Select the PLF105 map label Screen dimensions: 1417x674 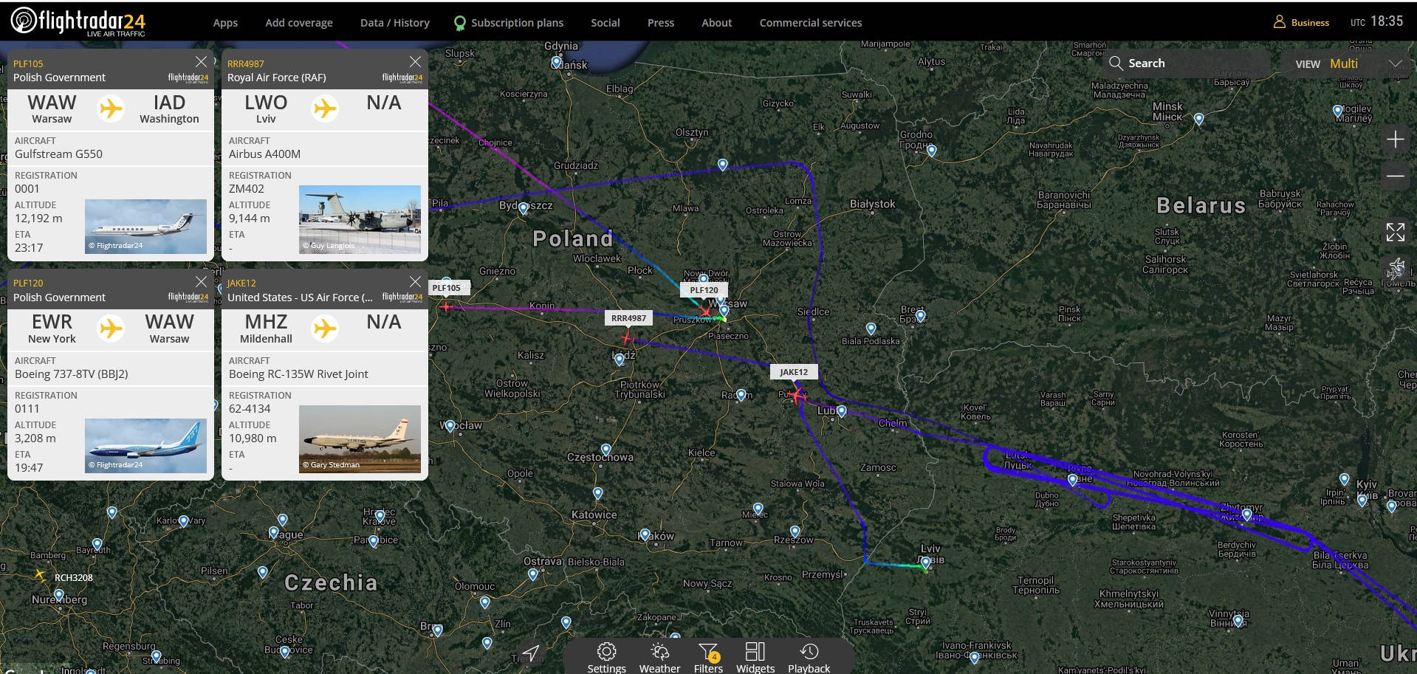point(446,288)
